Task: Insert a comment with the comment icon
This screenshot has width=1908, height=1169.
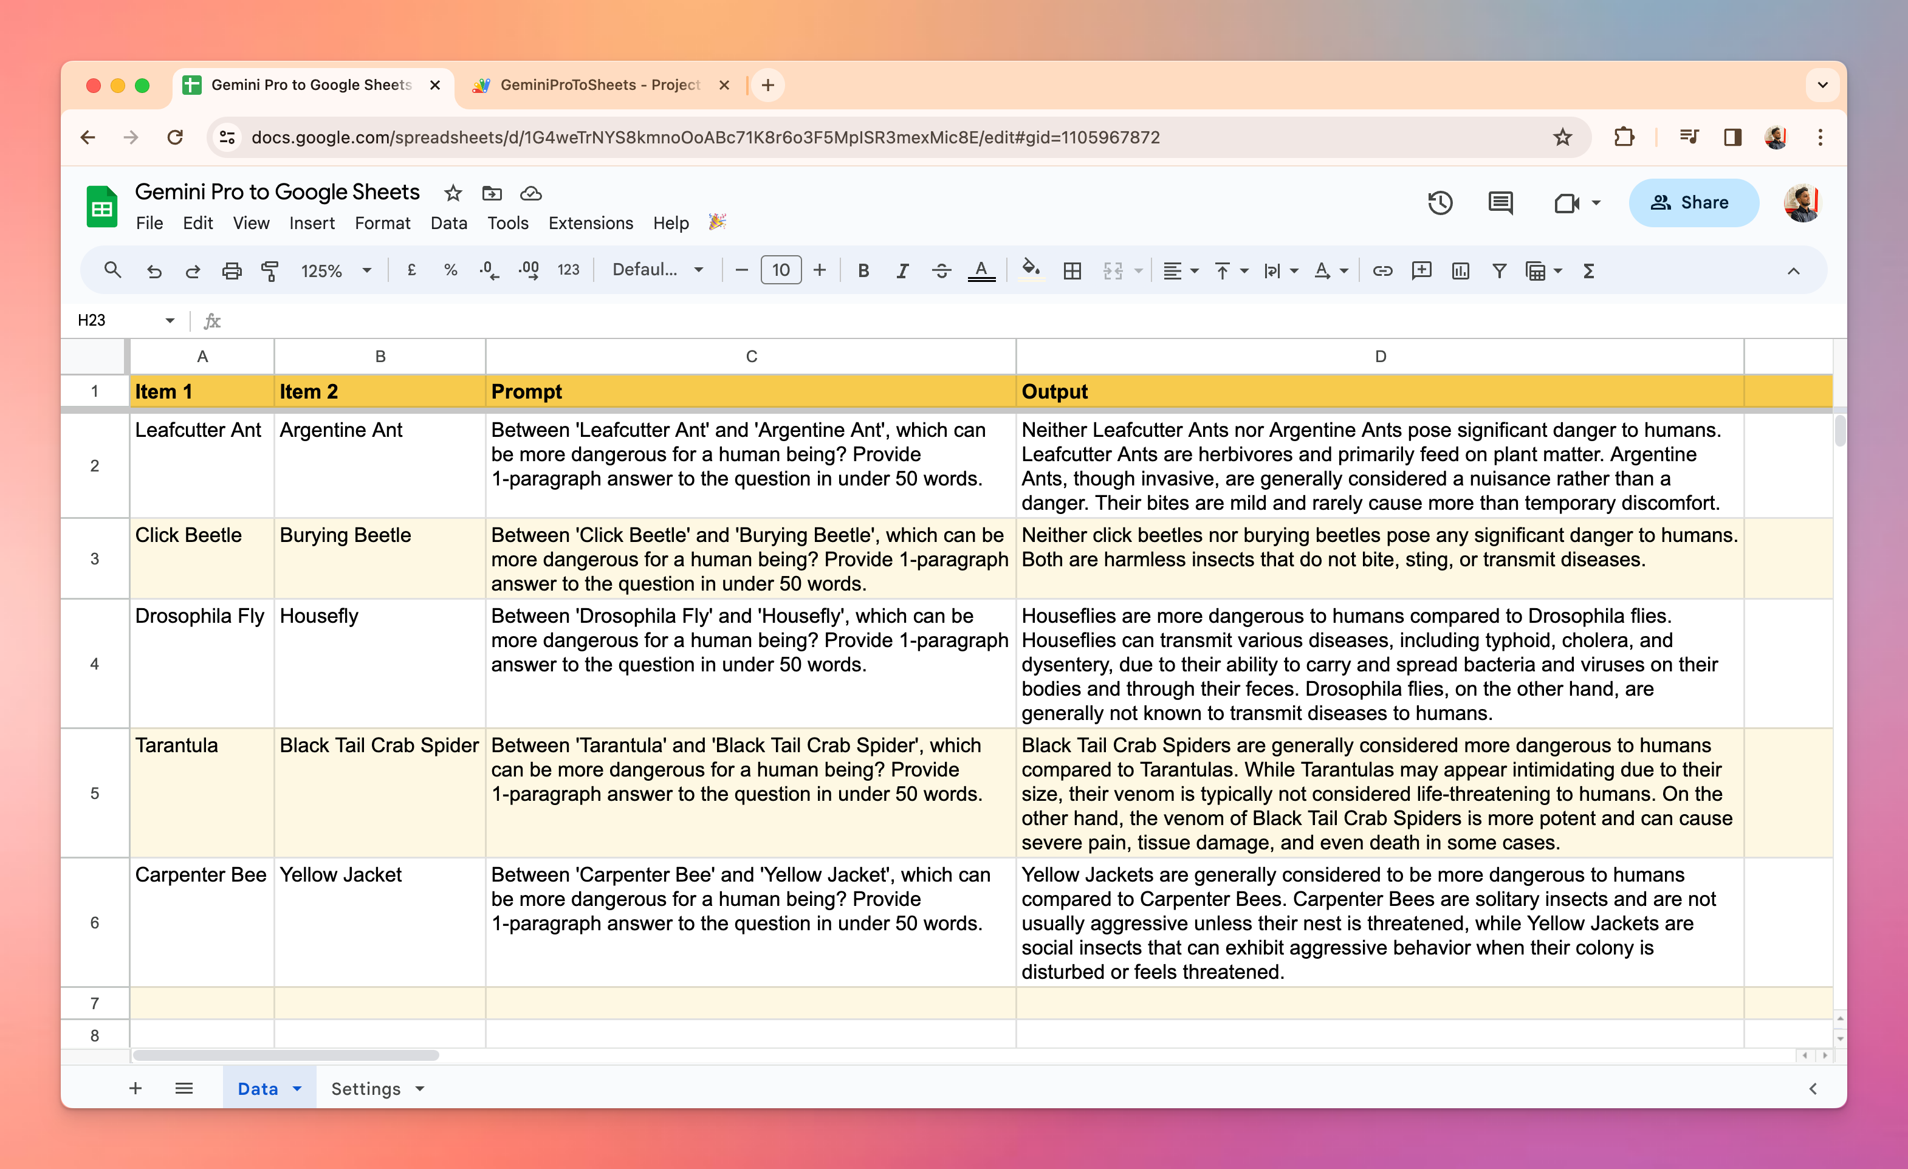Action: 1422,270
